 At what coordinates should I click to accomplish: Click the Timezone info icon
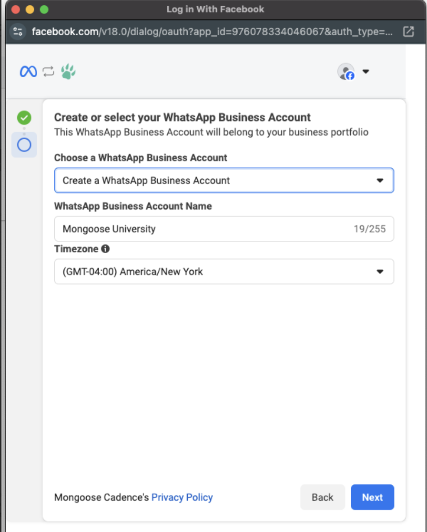(105, 249)
